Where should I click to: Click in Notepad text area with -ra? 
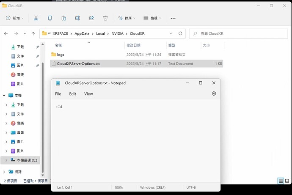[136, 140]
